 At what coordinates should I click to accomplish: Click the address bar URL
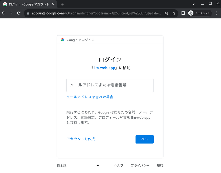(x=96, y=13)
